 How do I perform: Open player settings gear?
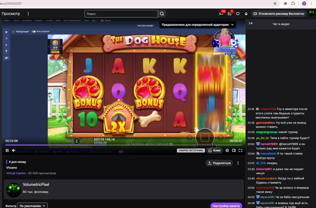coord(227,150)
